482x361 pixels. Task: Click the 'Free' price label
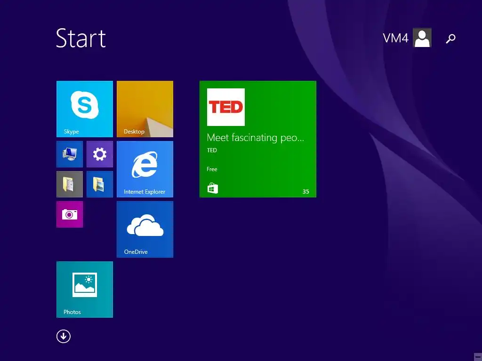pyautogui.click(x=212, y=169)
